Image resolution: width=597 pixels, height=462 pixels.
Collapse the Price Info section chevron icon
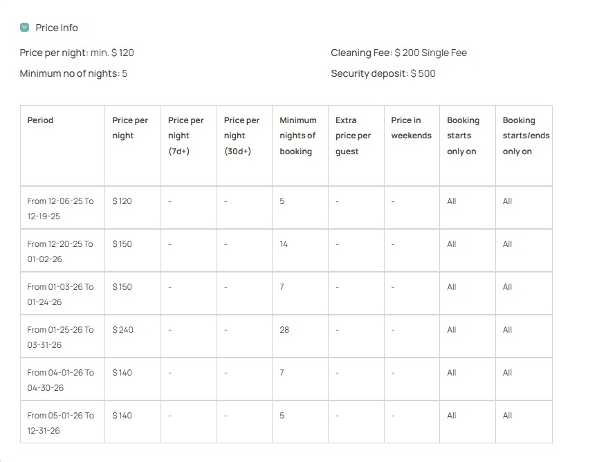(x=25, y=28)
